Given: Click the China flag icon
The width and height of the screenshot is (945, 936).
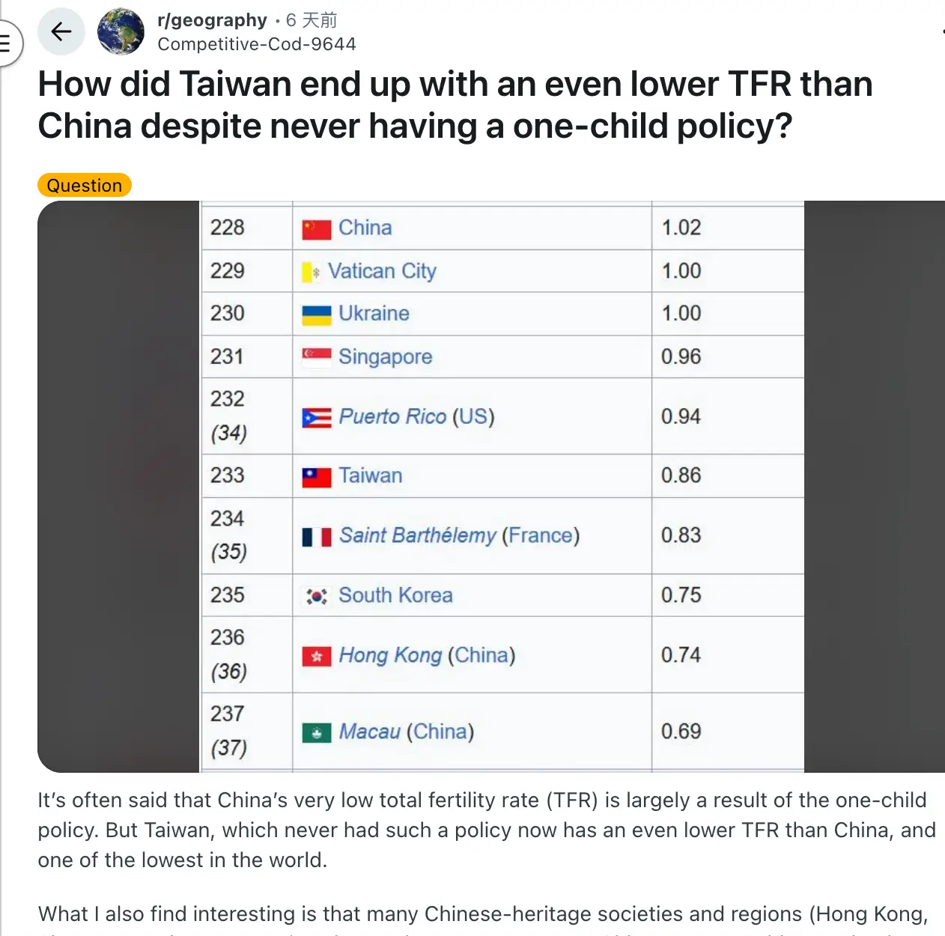Looking at the screenshot, I should coord(316,229).
